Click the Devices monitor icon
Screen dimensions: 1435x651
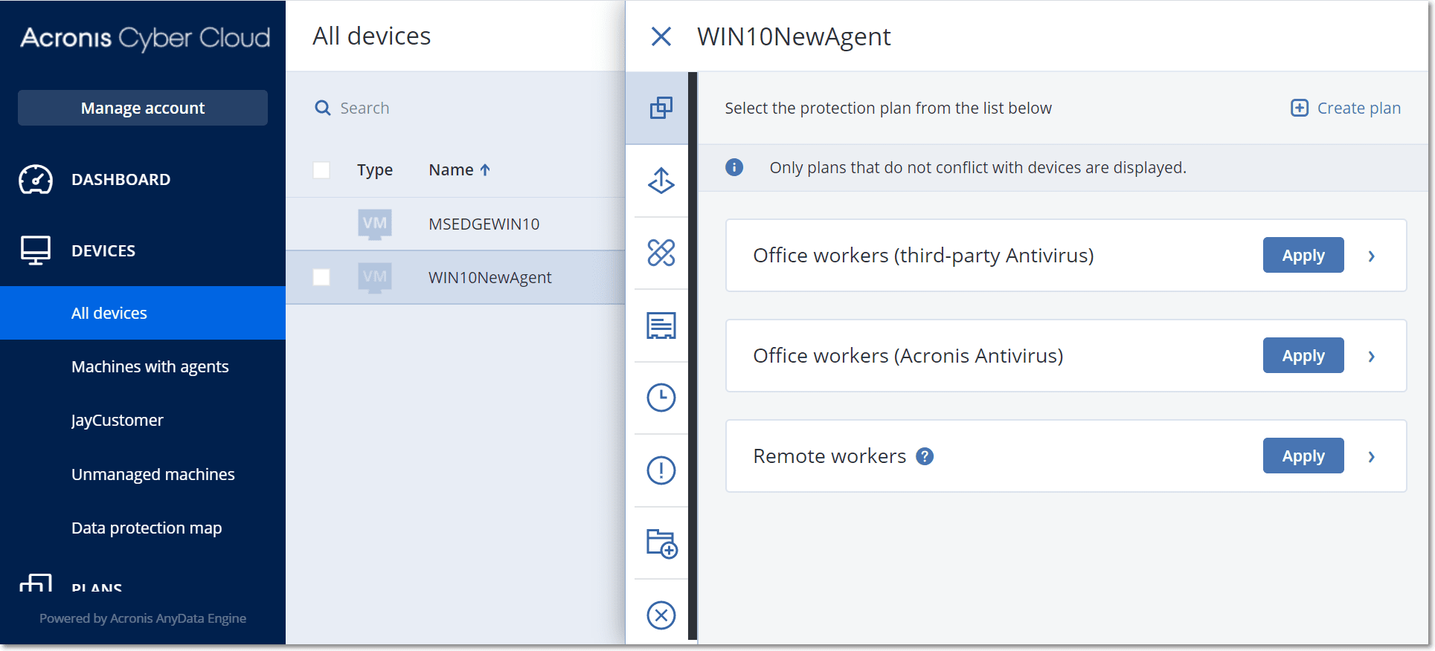click(36, 250)
